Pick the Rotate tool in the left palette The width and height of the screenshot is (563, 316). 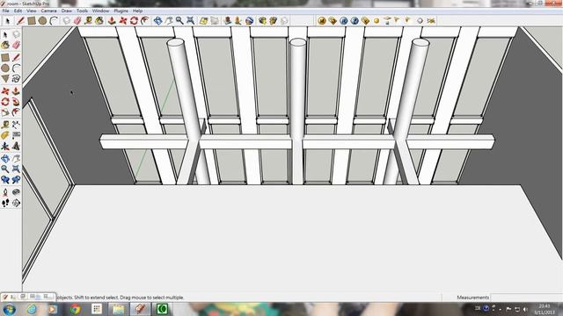point(5,102)
